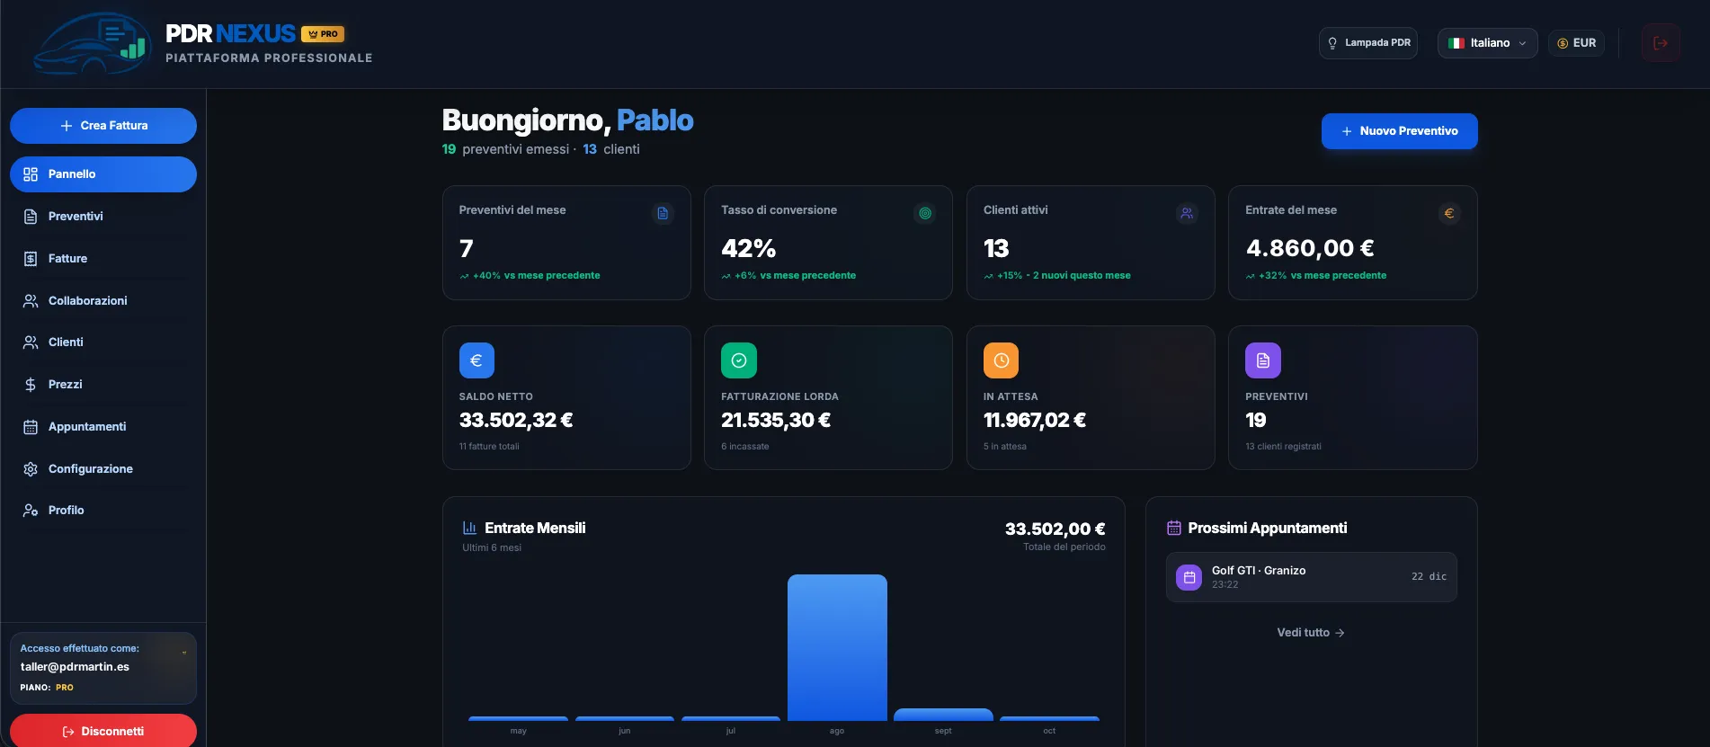This screenshot has height=747, width=1710.
Task: Open the Golf GTI · Granizo appointment
Action: pos(1311,577)
